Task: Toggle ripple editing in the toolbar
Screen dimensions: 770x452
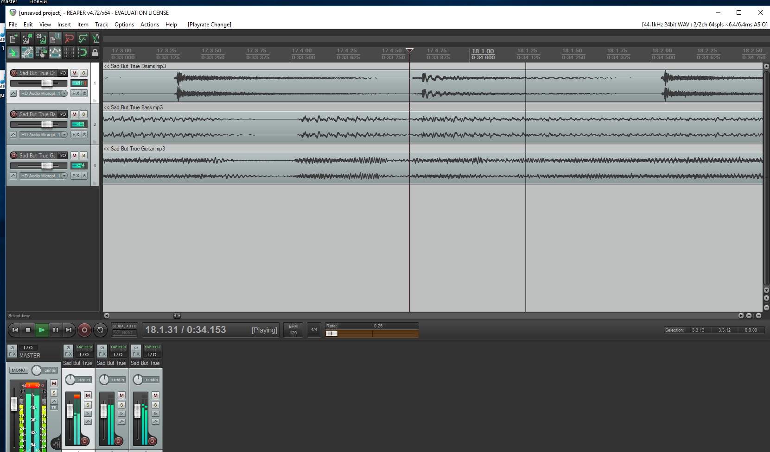Action: (41, 53)
